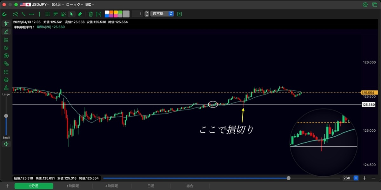Switch to the 4時間足 tab
The width and height of the screenshot is (381, 190).
(x=112, y=186)
